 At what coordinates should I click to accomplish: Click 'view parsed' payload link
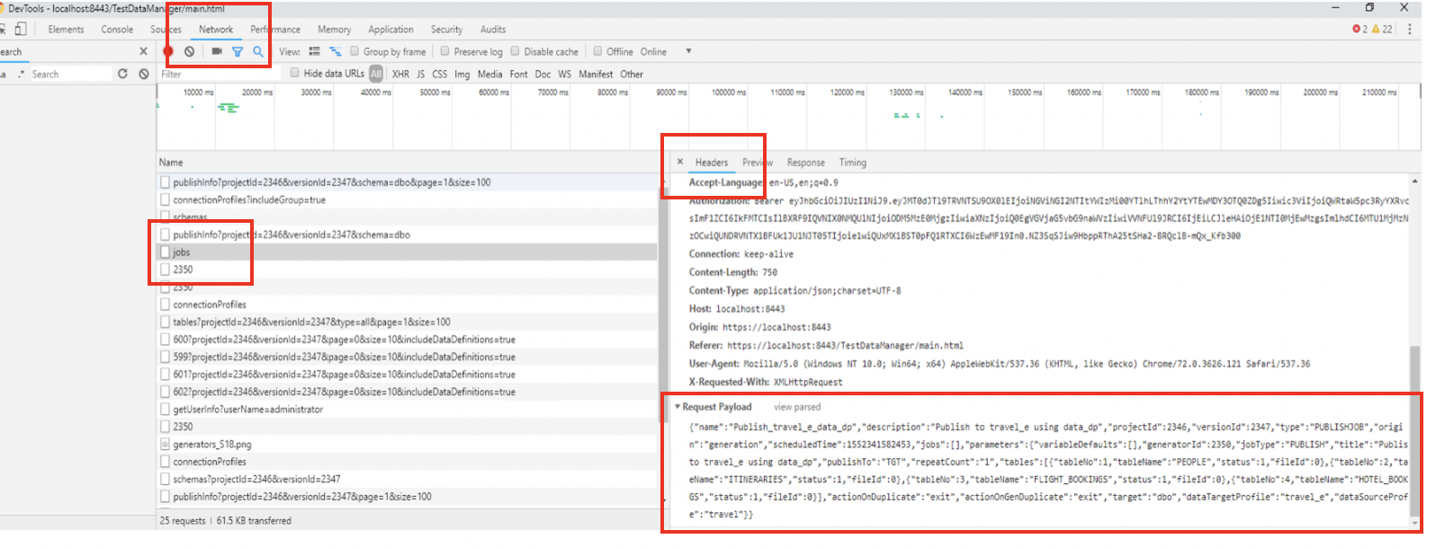(797, 407)
